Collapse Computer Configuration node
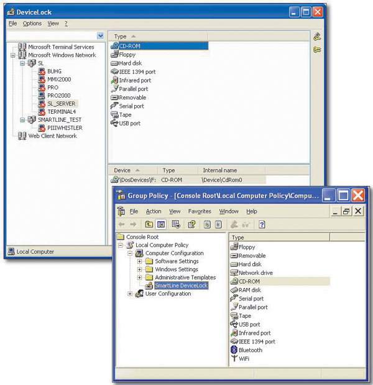This screenshot has height=385, width=373. [130, 253]
